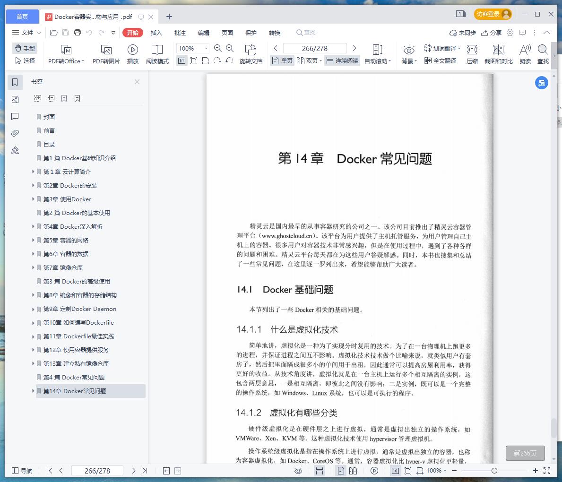Zoom out with minus magnifier
Image resolution: width=562 pixels, height=482 pixels.
coord(217,48)
